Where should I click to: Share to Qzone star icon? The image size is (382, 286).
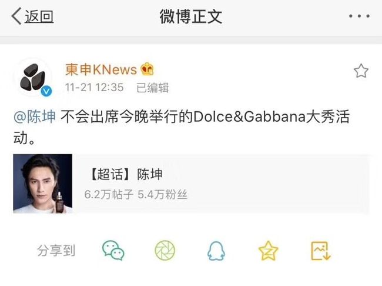click(268, 251)
